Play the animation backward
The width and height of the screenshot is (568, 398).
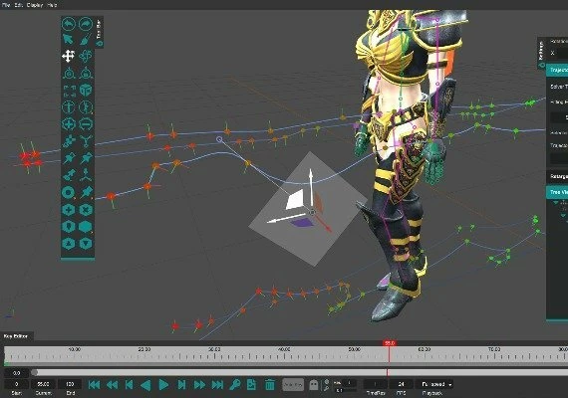tap(145, 385)
